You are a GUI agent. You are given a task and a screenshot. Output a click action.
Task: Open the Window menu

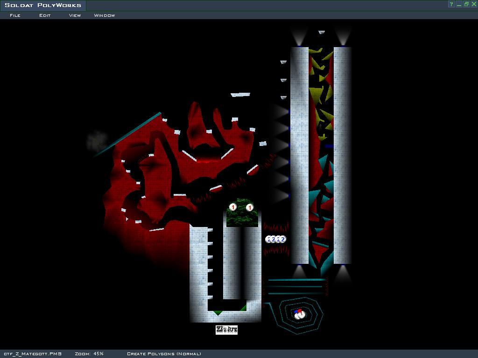pyautogui.click(x=104, y=15)
